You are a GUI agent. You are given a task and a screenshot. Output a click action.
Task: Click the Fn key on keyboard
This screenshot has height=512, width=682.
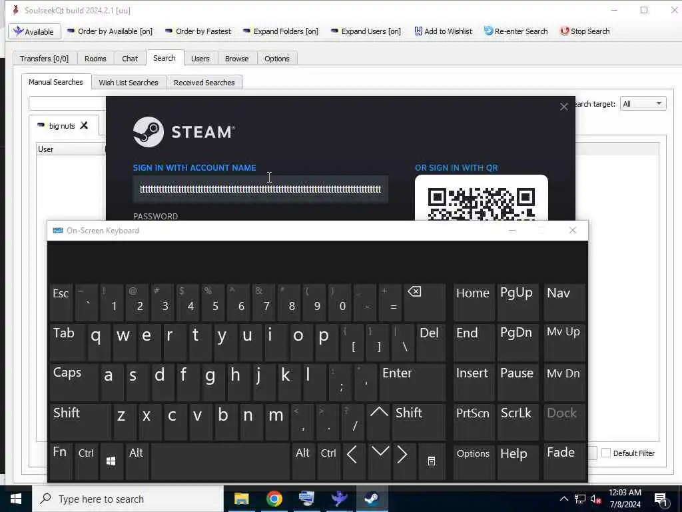point(61,461)
